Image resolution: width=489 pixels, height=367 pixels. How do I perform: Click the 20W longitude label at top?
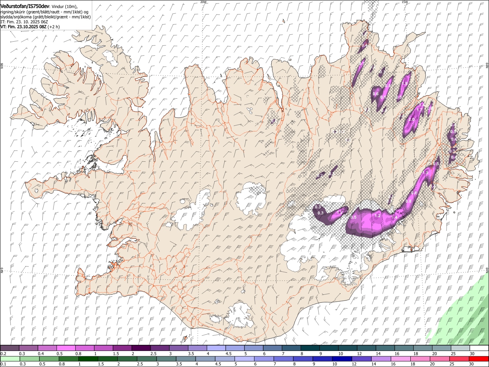pyautogui.click(x=203, y=2)
